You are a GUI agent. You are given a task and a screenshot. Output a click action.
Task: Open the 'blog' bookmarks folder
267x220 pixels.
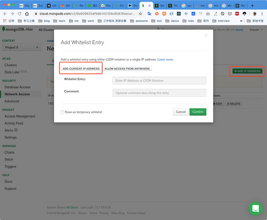pos(44,21)
